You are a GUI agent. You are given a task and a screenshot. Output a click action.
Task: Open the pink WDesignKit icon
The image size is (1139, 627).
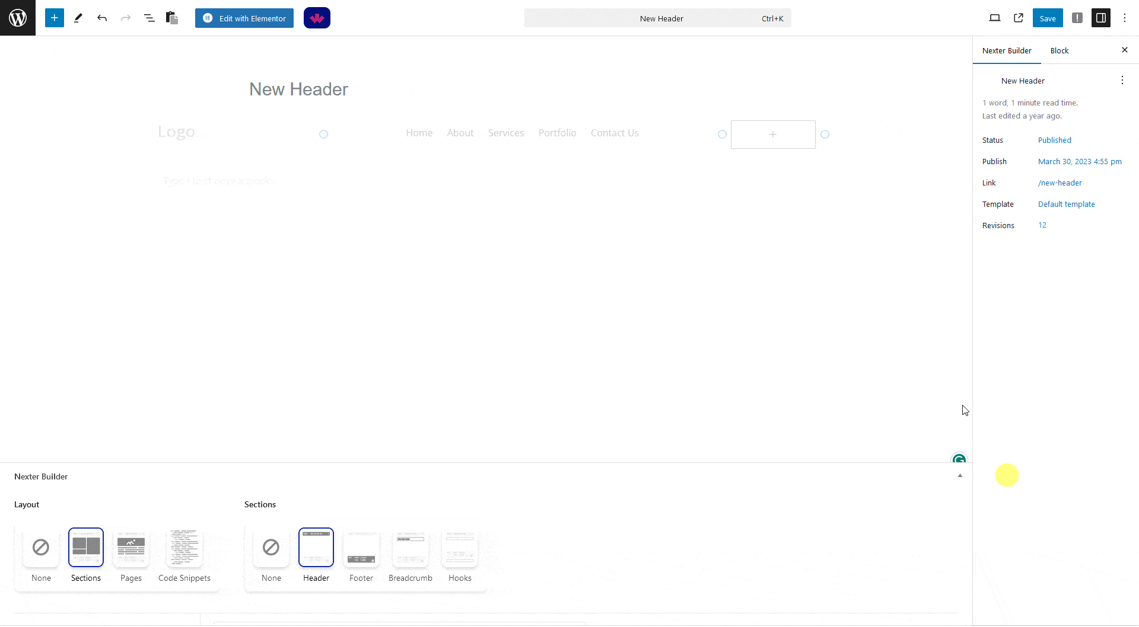pyautogui.click(x=317, y=18)
